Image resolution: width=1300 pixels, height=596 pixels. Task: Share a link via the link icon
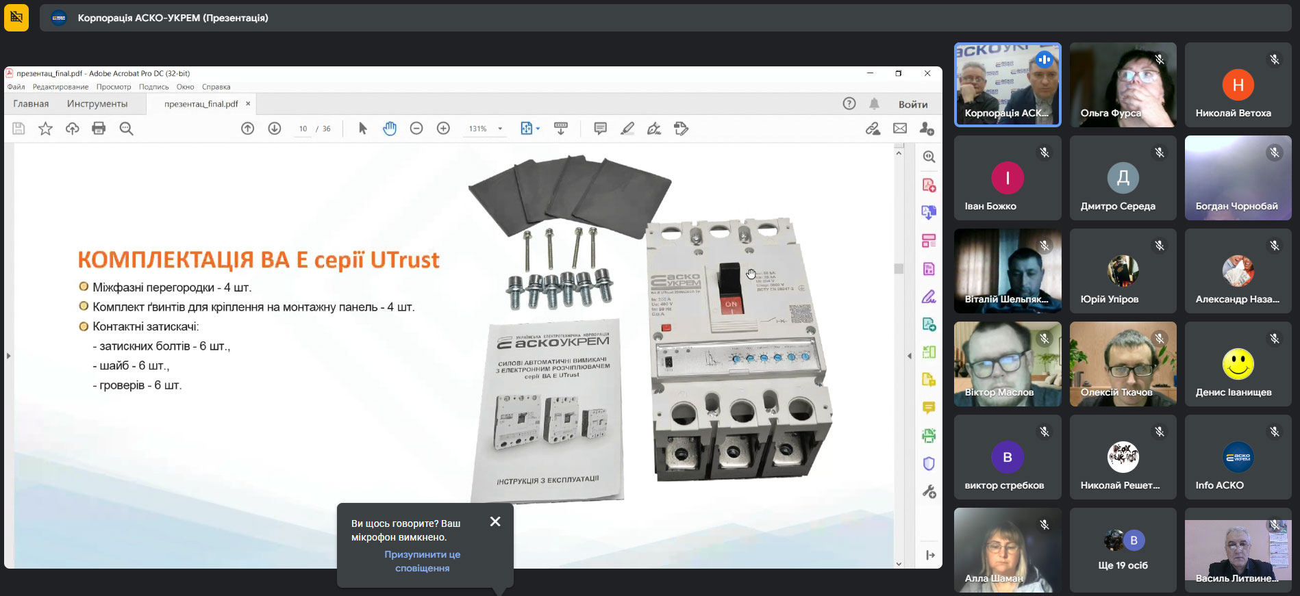pyautogui.click(x=873, y=129)
